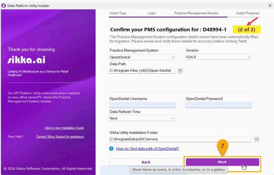Click the sikka.ai logo text
274x175 pixels.
(x=27, y=60)
